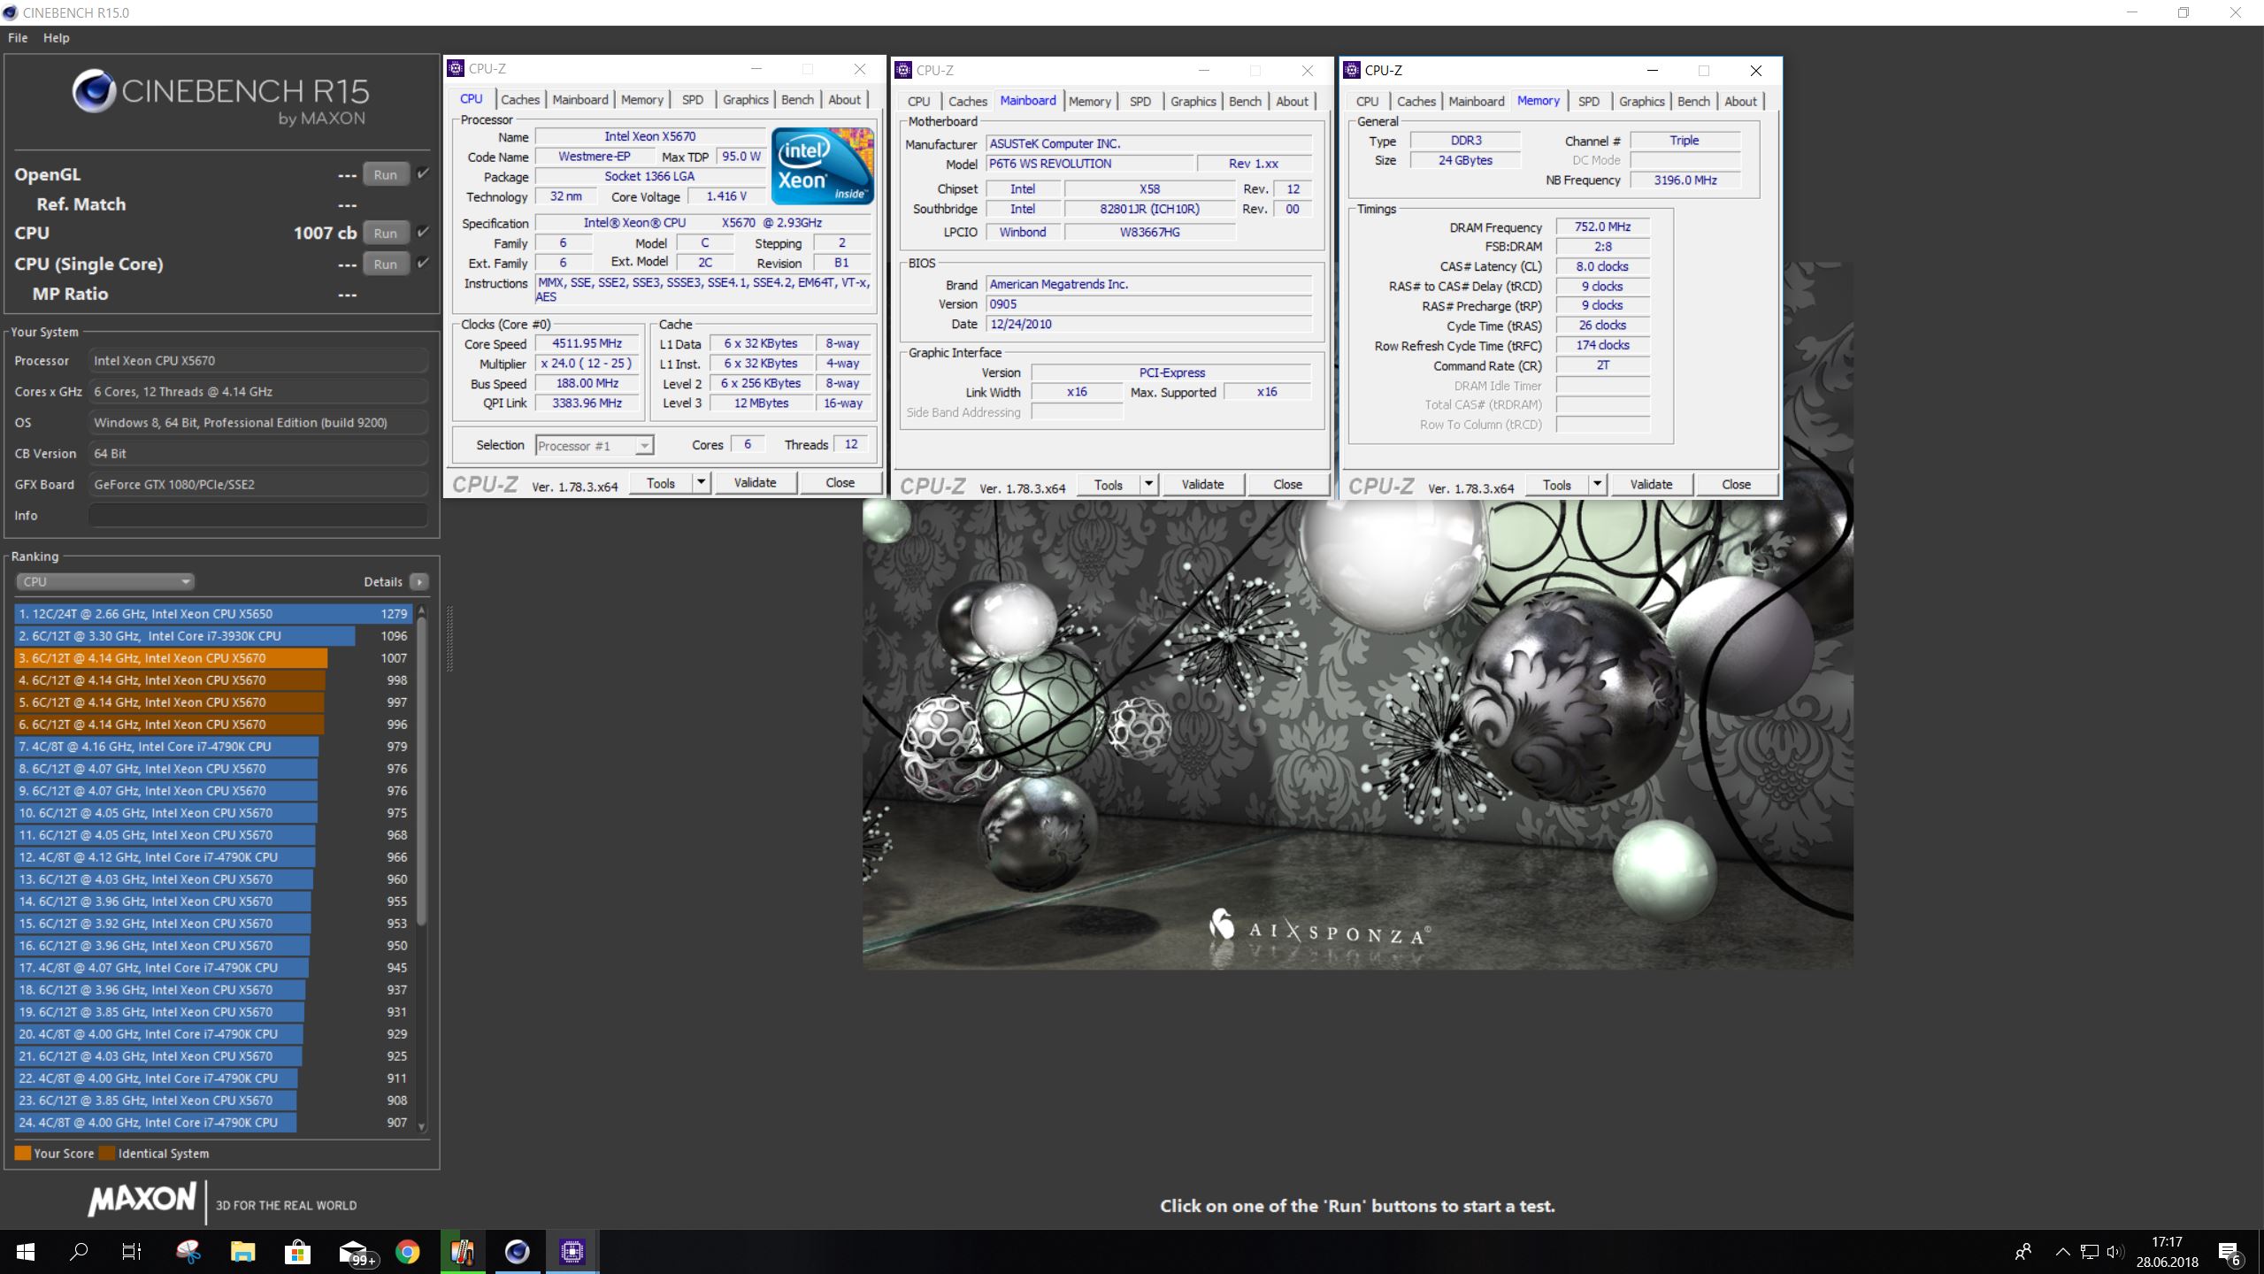Click the Core Speed value 4511.95 MHz

tap(587, 343)
